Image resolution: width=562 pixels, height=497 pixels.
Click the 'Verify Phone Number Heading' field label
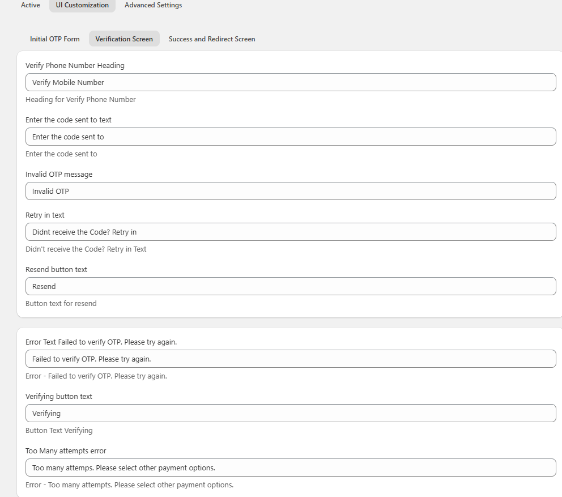tap(75, 65)
